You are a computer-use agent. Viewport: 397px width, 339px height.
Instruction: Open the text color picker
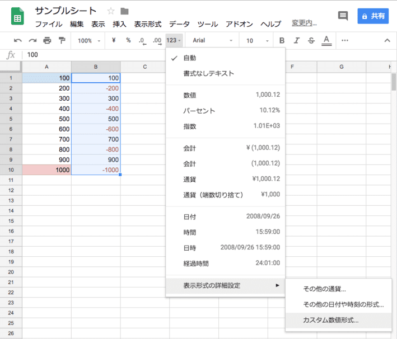tap(326, 40)
